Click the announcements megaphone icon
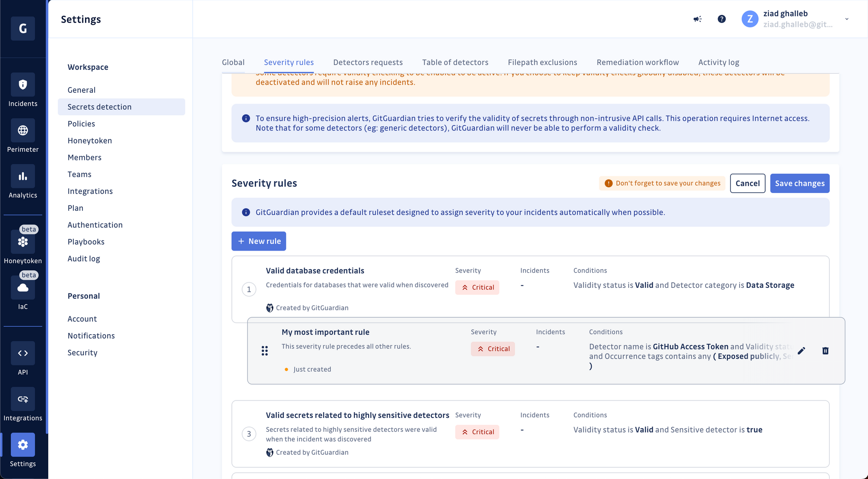The width and height of the screenshot is (868, 479). tap(697, 19)
